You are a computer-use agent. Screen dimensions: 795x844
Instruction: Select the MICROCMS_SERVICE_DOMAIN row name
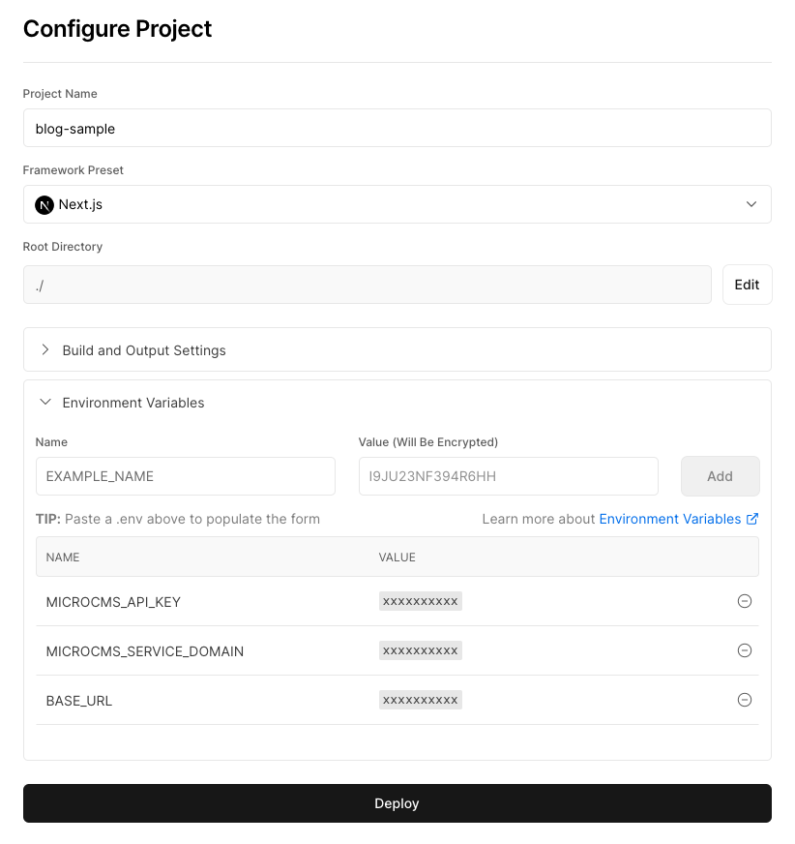point(145,651)
